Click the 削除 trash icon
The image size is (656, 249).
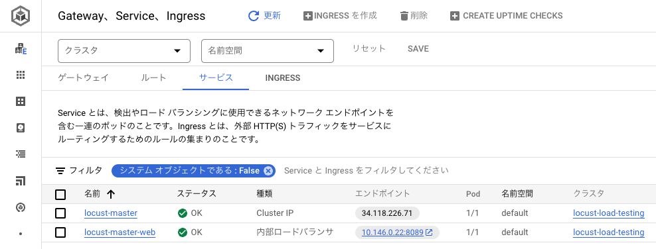click(404, 16)
